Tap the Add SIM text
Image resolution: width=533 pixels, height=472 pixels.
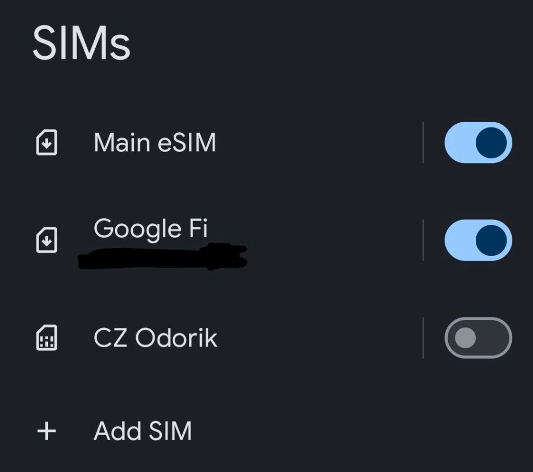point(143,431)
